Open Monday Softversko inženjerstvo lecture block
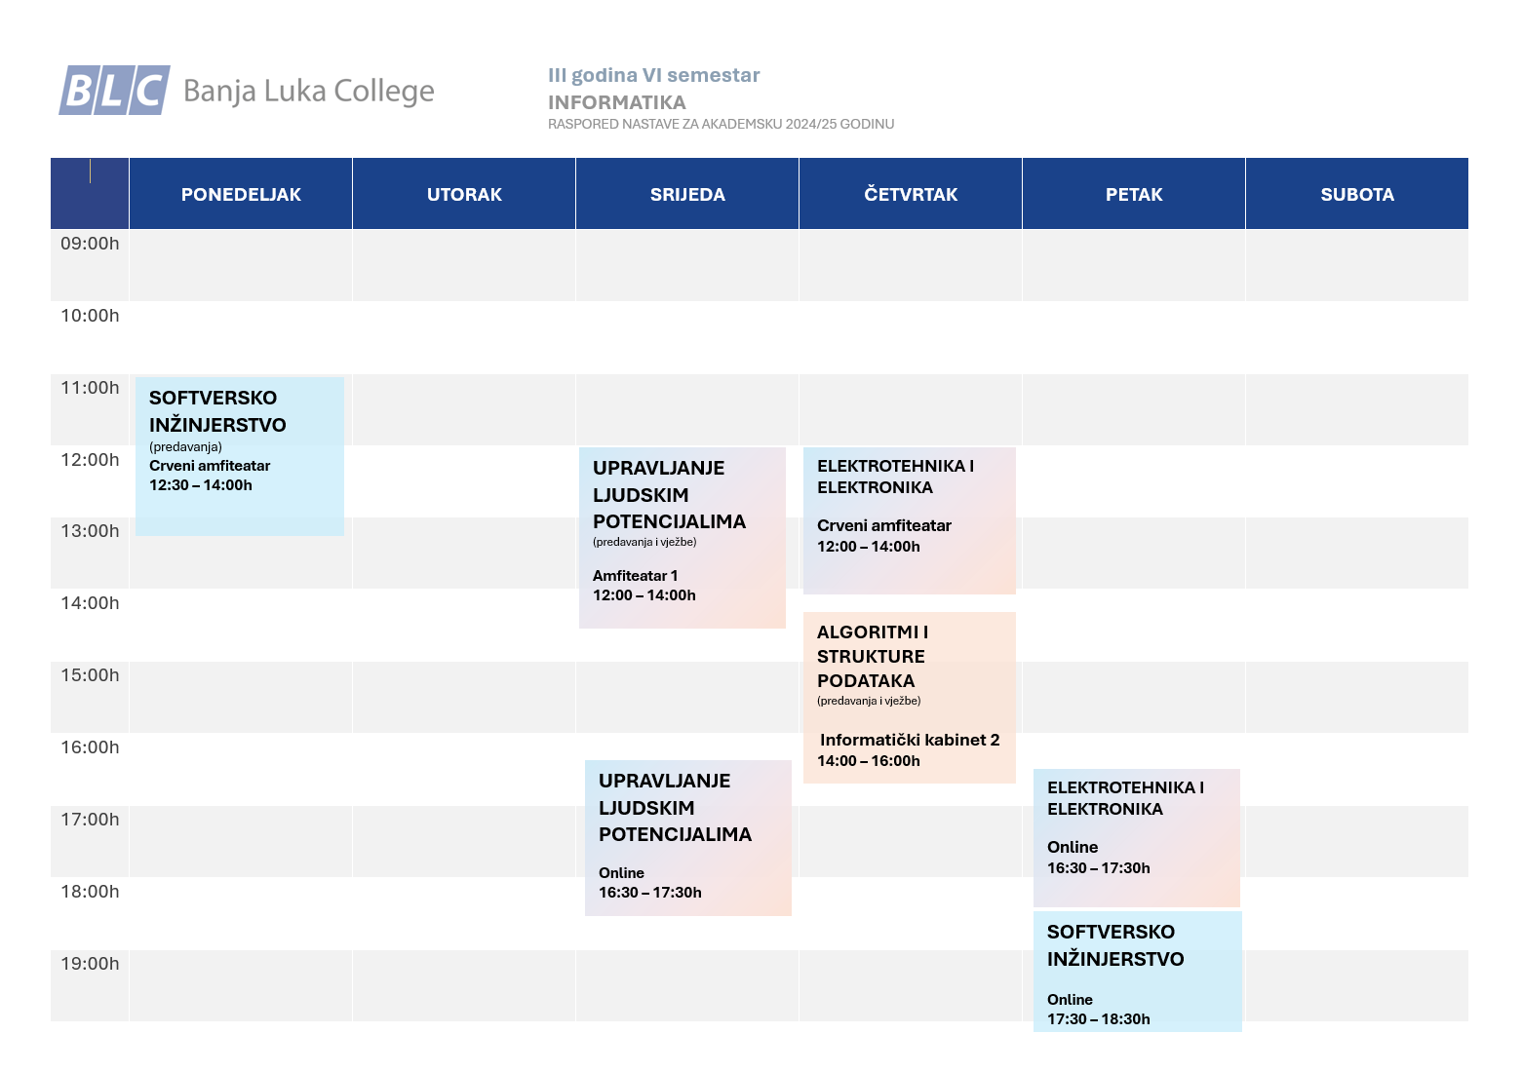1522x1072 pixels. click(x=240, y=456)
